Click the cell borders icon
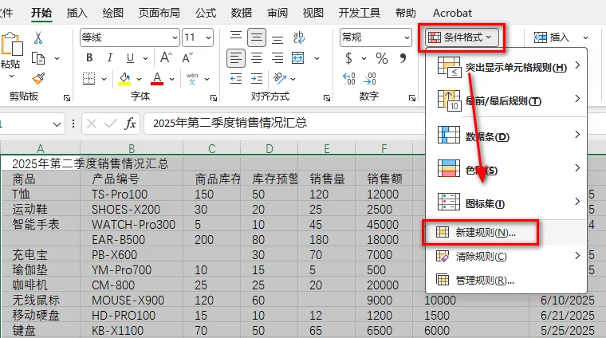606x338 pixels. tap(89, 78)
